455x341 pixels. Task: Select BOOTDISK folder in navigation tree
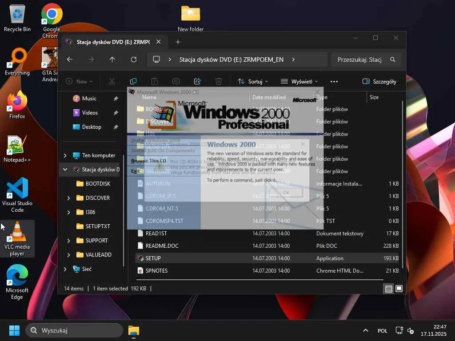98,183
